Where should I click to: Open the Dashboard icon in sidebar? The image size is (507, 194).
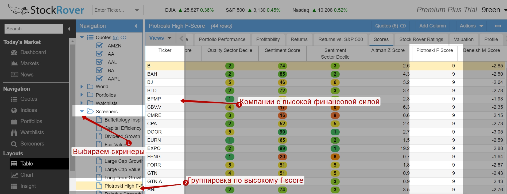tap(14, 52)
